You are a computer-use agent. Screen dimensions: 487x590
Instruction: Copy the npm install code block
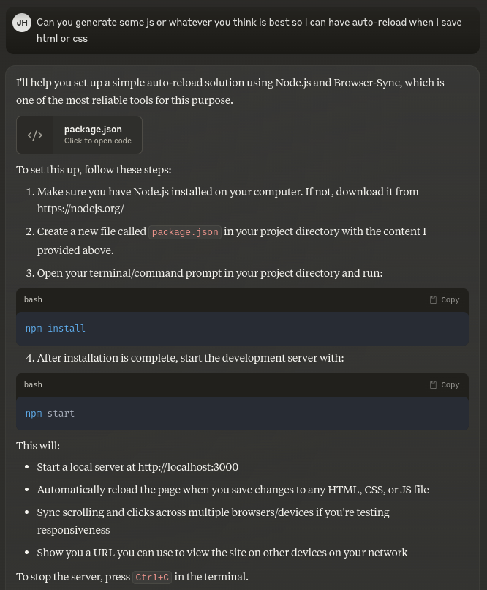point(445,300)
